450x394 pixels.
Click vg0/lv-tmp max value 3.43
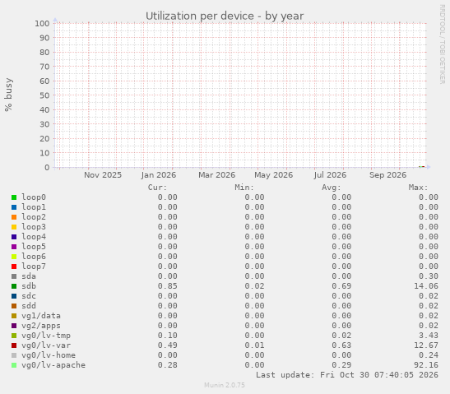click(429, 336)
